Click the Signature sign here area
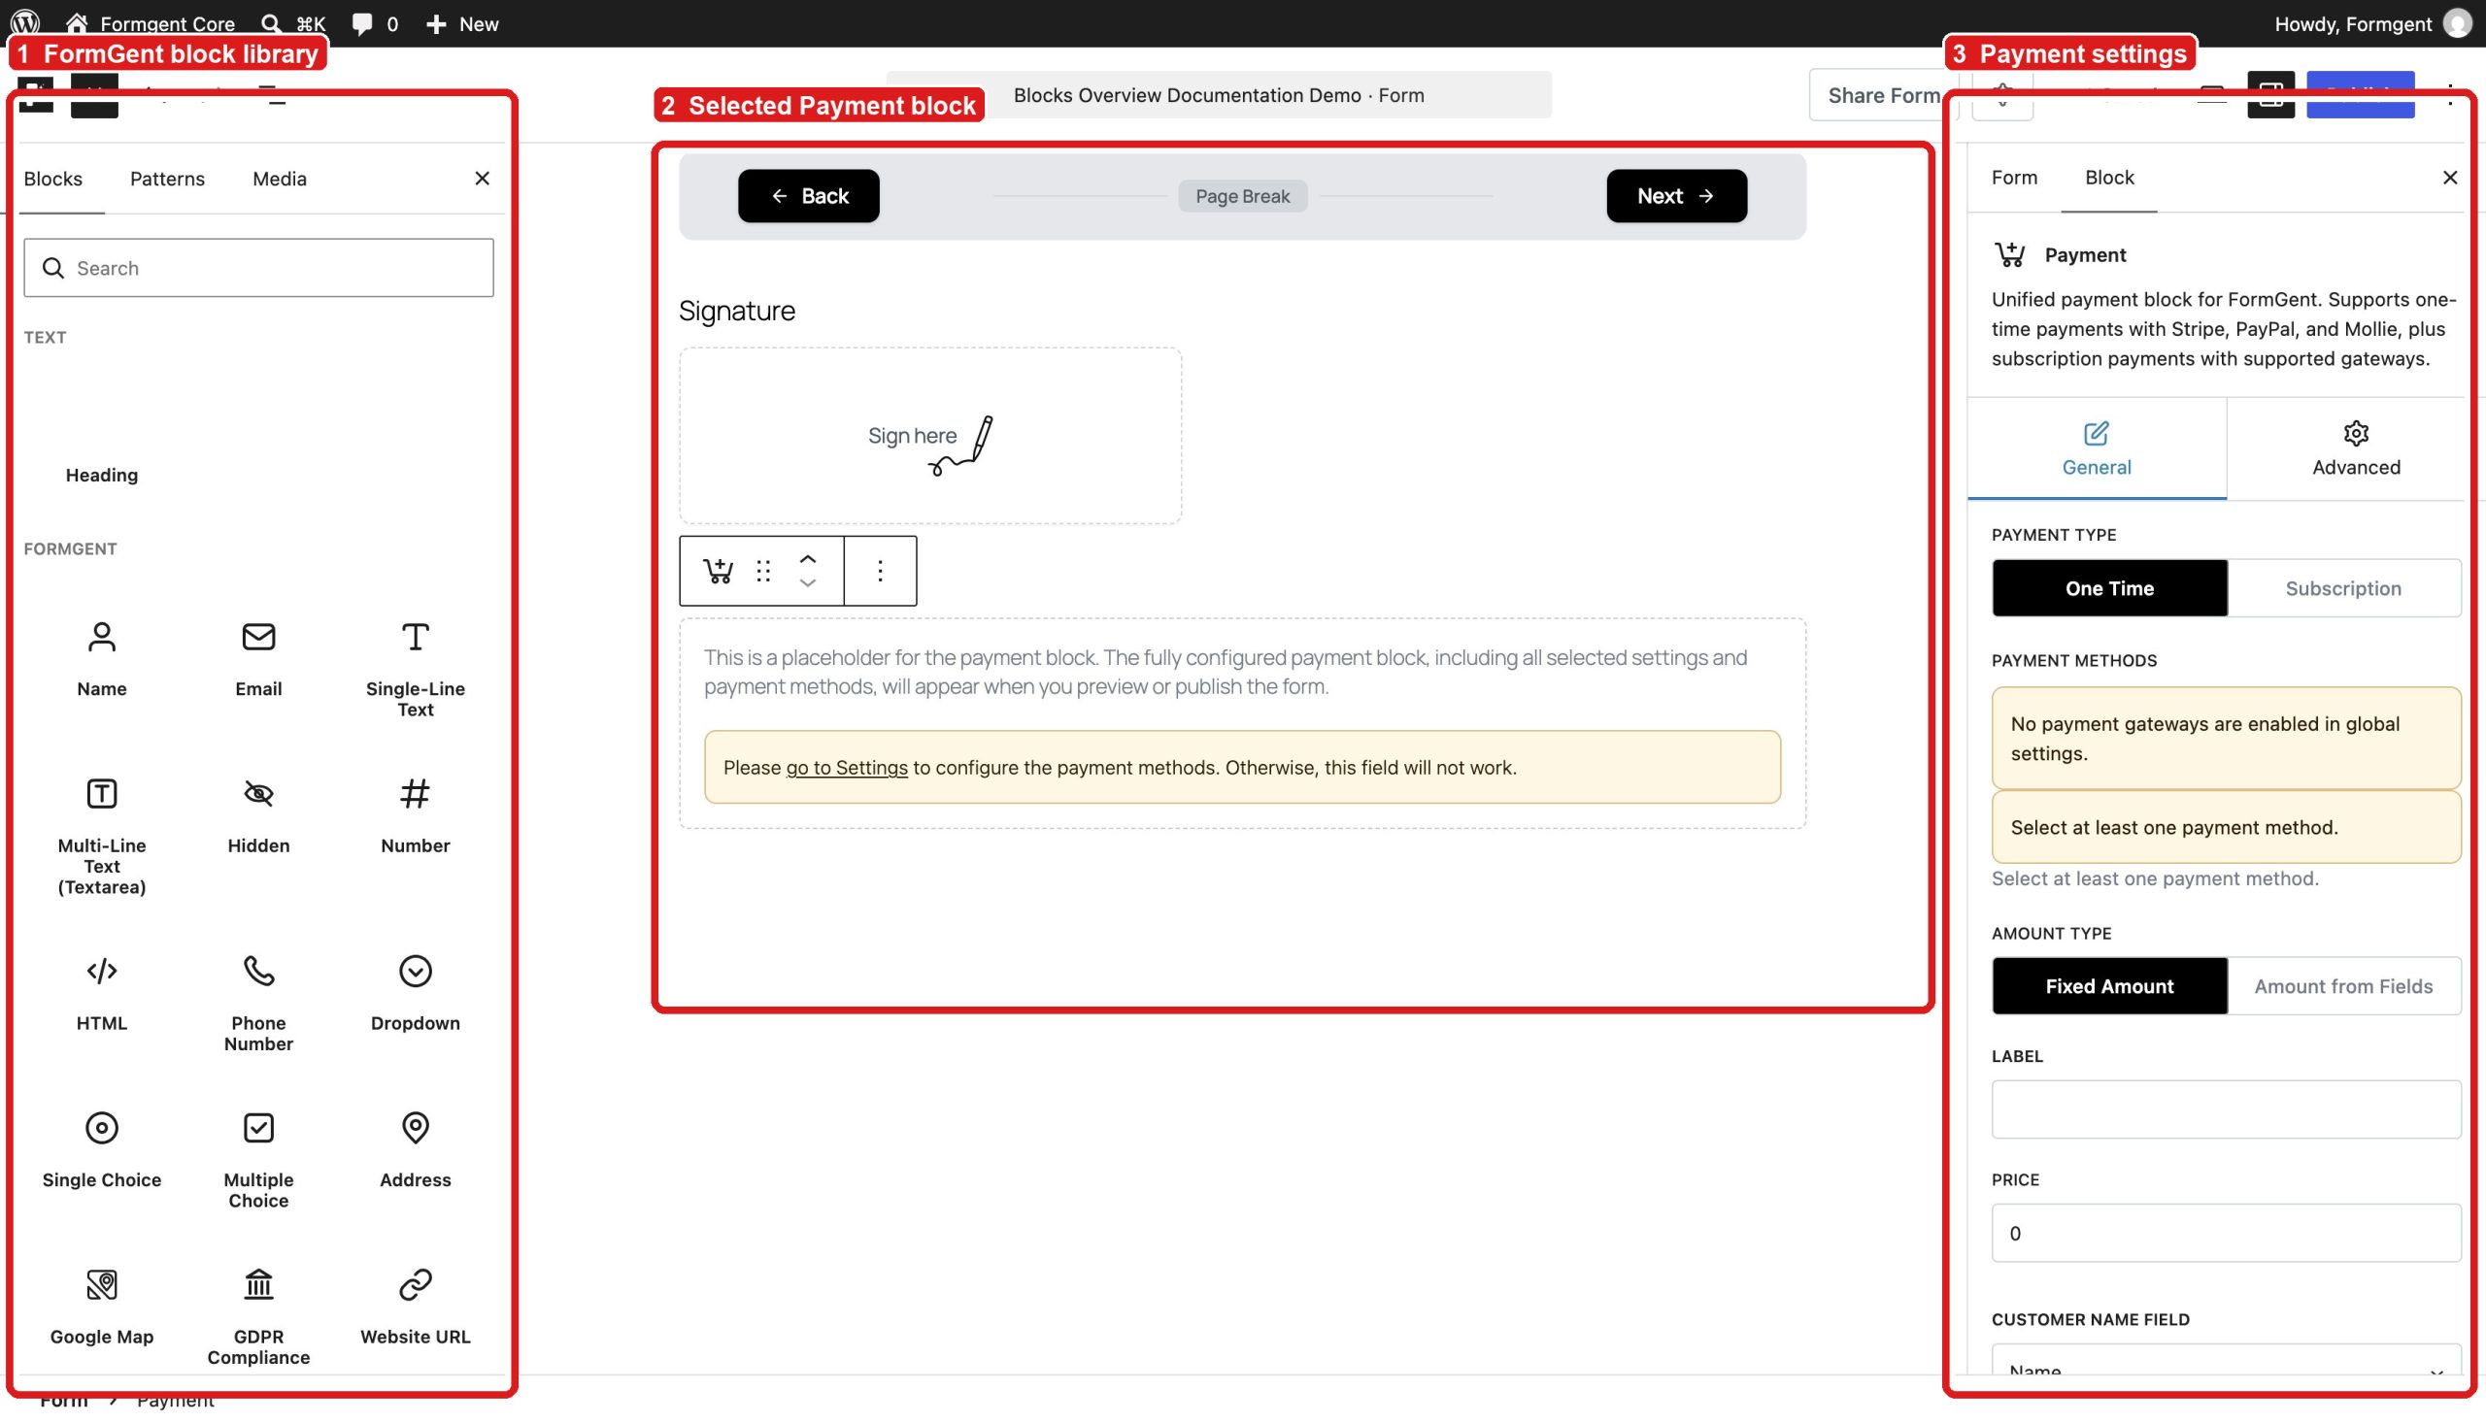2486x1423 pixels. click(x=929, y=436)
